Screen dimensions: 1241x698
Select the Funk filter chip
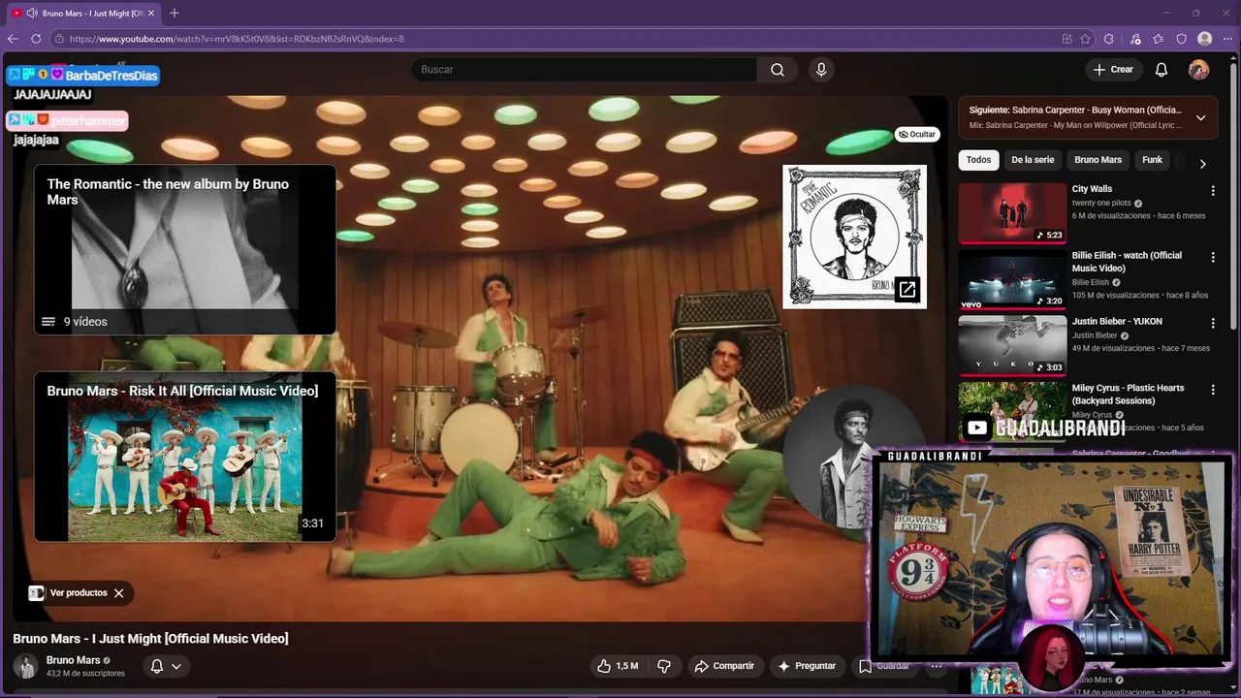(x=1152, y=160)
